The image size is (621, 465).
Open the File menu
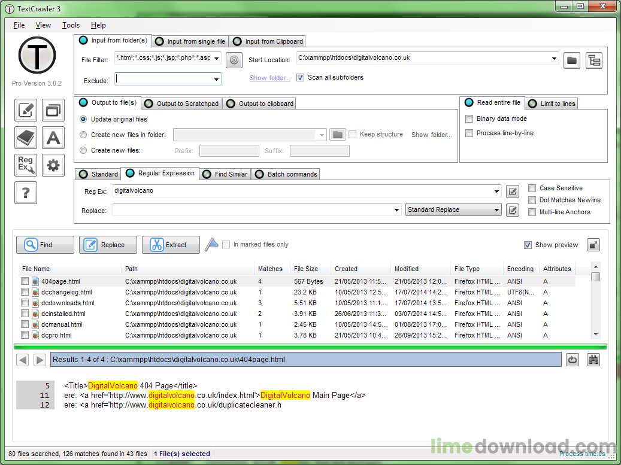(x=19, y=25)
